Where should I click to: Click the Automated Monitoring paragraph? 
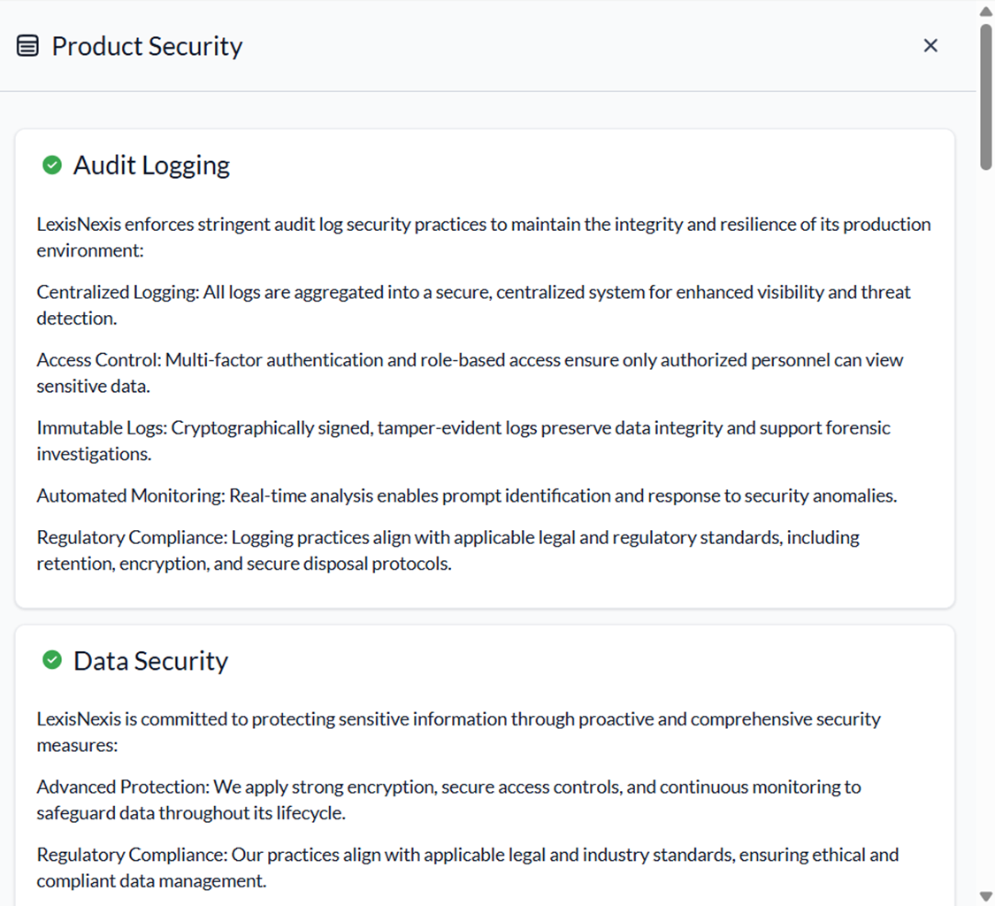point(466,495)
